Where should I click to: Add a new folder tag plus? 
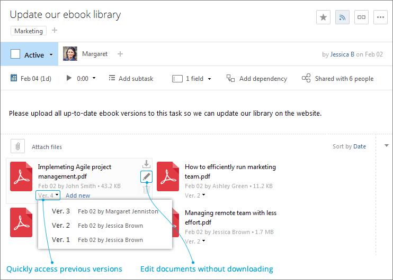point(55,31)
